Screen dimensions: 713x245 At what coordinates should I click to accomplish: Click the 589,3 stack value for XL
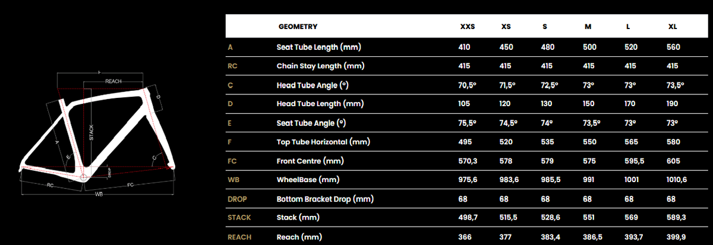click(676, 218)
